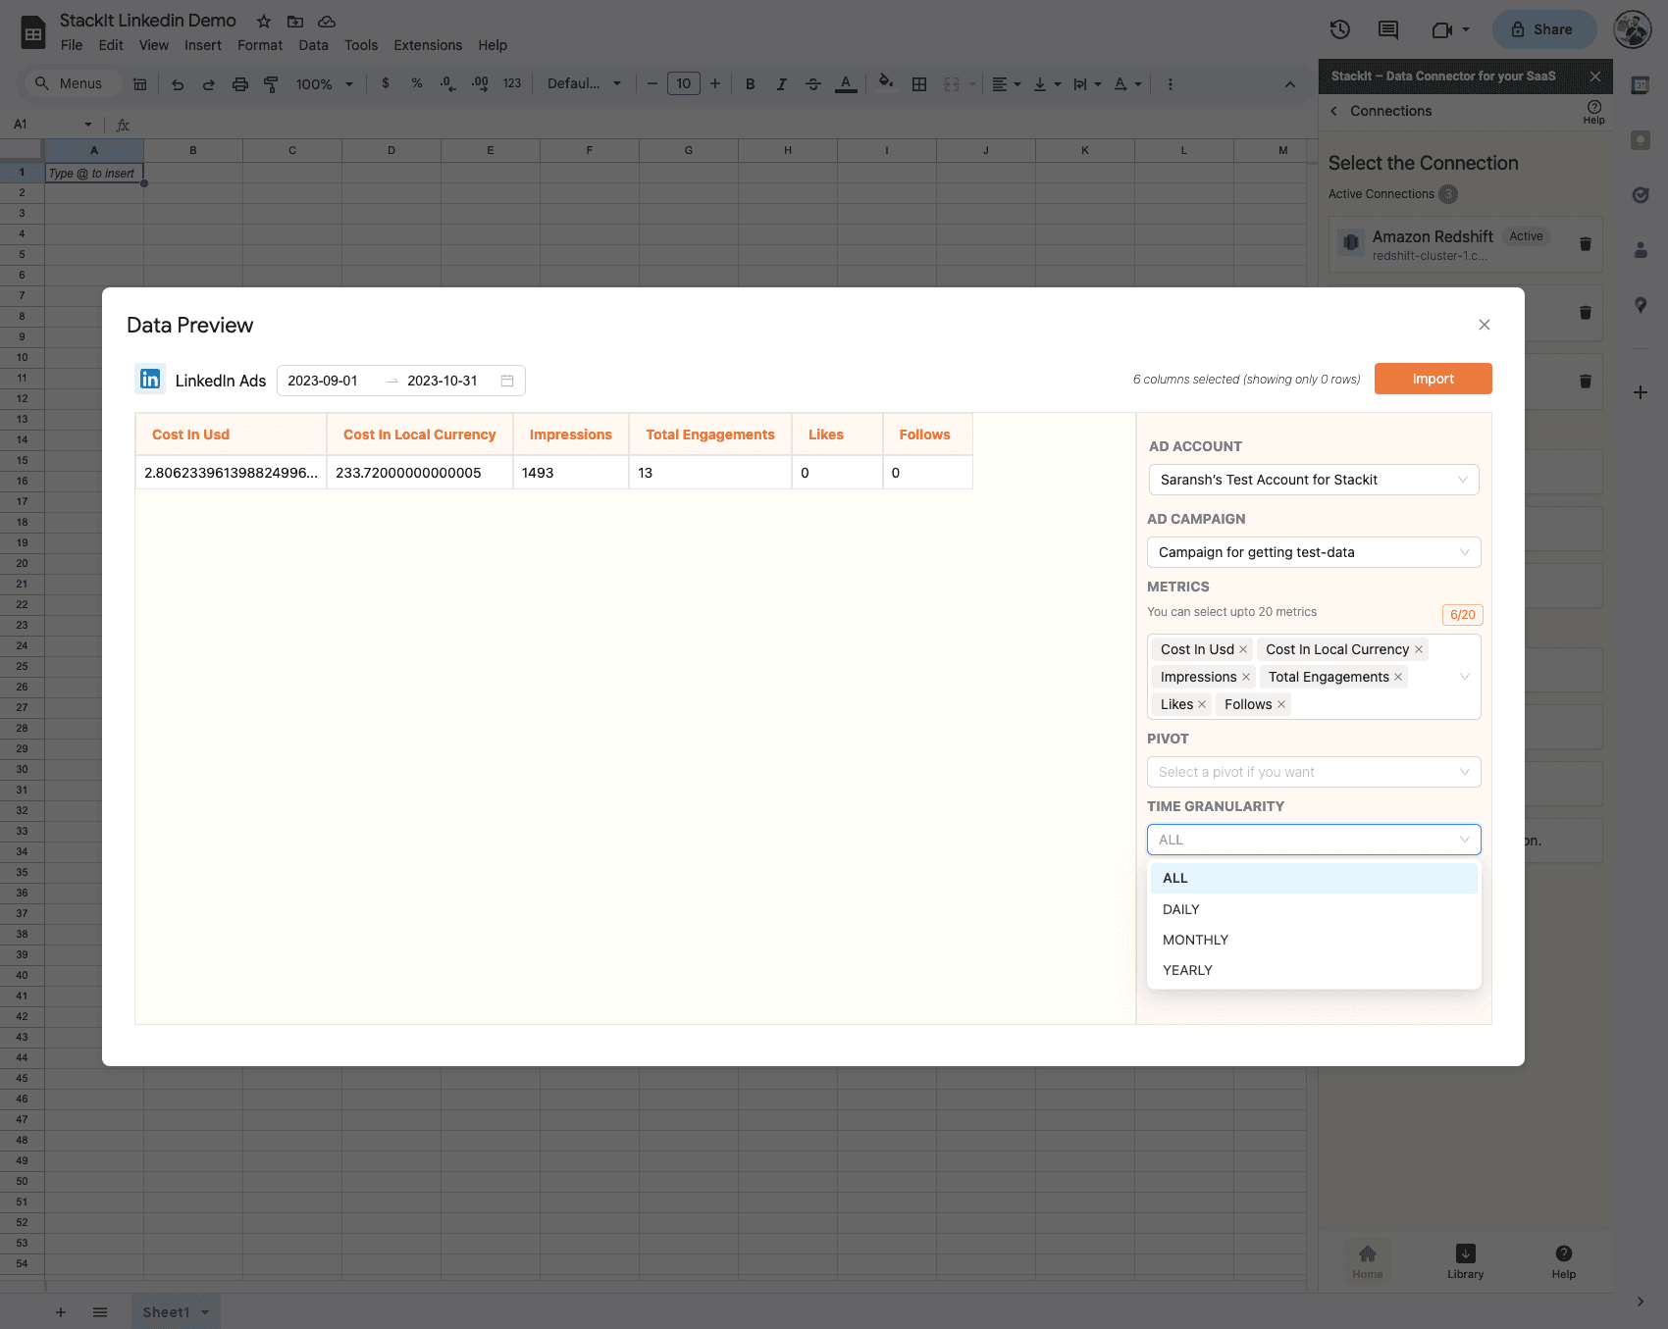Click the redo icon in toolbar
Screen dimensions: 1668x1329
pos(209,84)
